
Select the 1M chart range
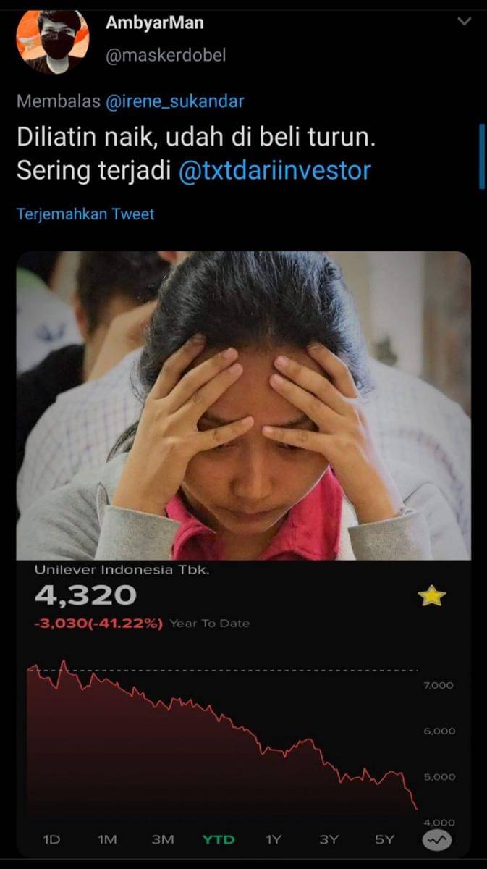[x=107, y=839]
